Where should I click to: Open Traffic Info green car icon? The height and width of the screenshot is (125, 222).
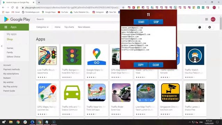72,93
